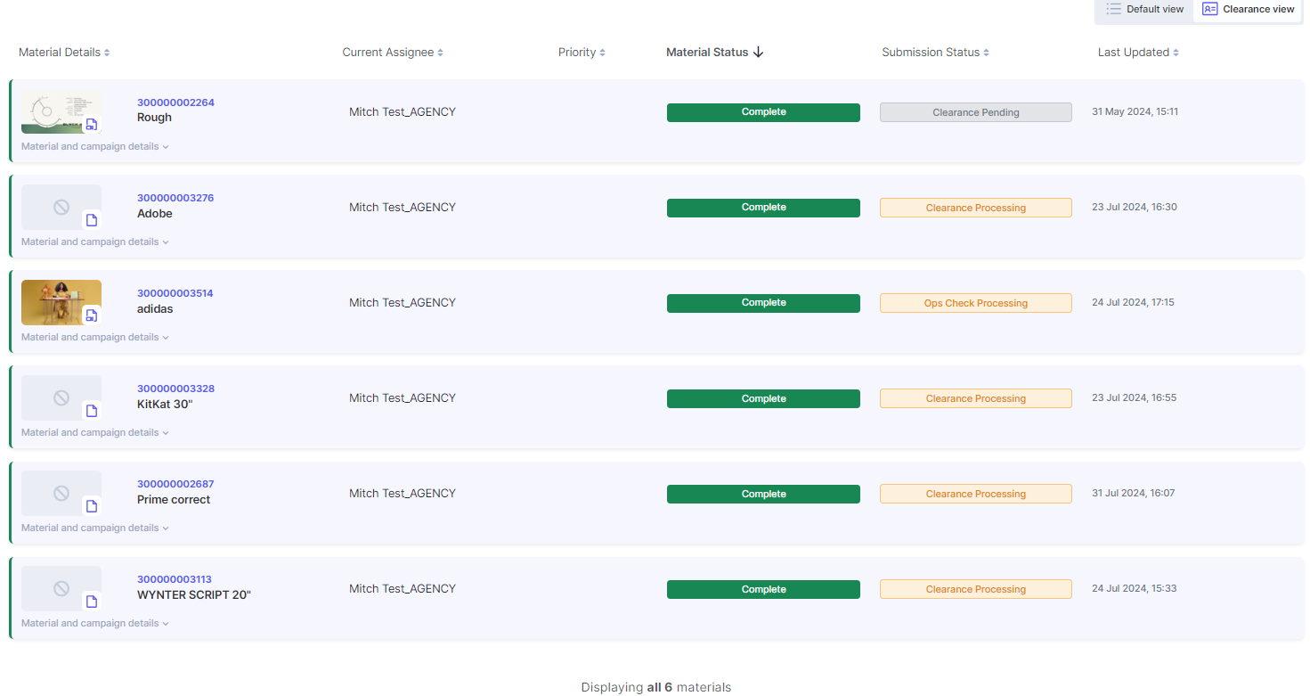The width and height of the screenshot is (1310, 696).
Task: Click the Adobe placeholder thumbnail
Action: pos(61,207)
